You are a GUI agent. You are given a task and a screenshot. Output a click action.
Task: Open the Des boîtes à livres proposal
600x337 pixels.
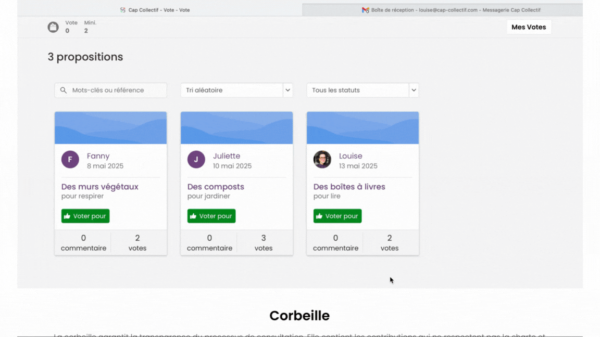[349, 187]
